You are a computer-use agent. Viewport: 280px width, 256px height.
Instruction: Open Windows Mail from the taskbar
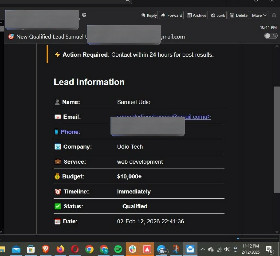[16, 249]
